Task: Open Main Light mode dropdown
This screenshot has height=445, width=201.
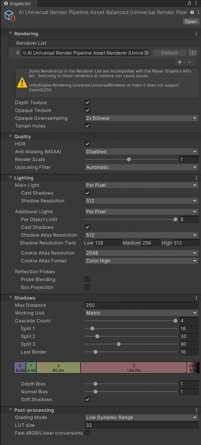Action: [x=142, y=185]
